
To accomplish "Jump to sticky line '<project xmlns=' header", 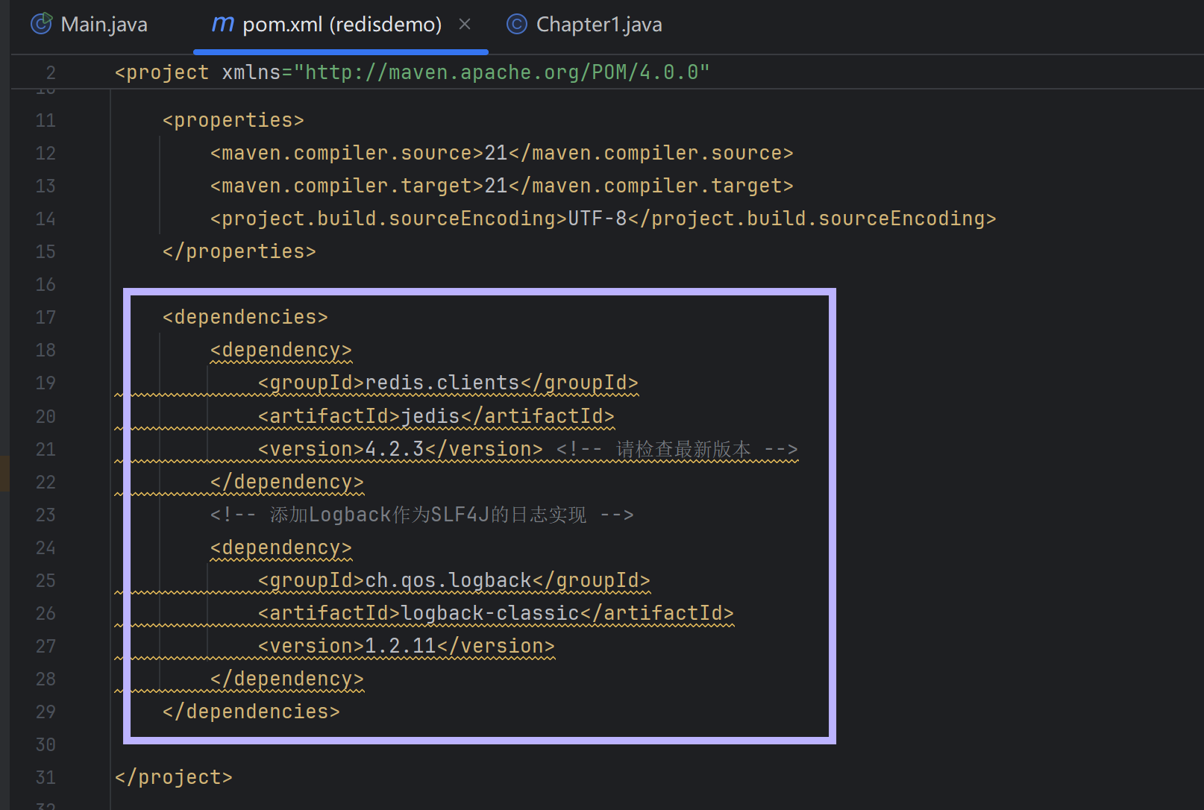I will click(x=412, y=72).
